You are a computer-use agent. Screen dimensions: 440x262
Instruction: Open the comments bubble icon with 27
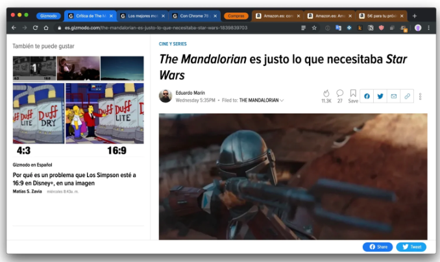pyautogui.click(x=339, y=93)
